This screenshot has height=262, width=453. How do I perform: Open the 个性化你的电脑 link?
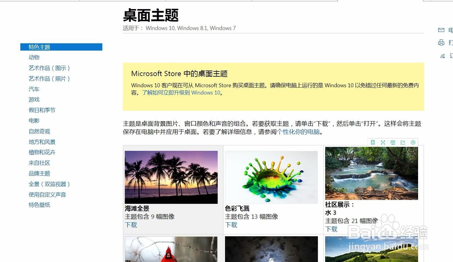(298, 132)
